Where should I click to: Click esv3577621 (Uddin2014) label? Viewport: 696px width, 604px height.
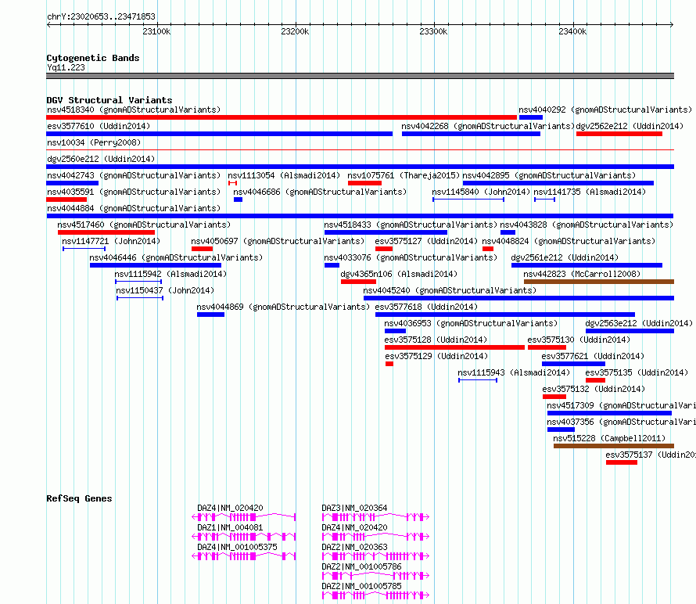[x=593, y=356]
